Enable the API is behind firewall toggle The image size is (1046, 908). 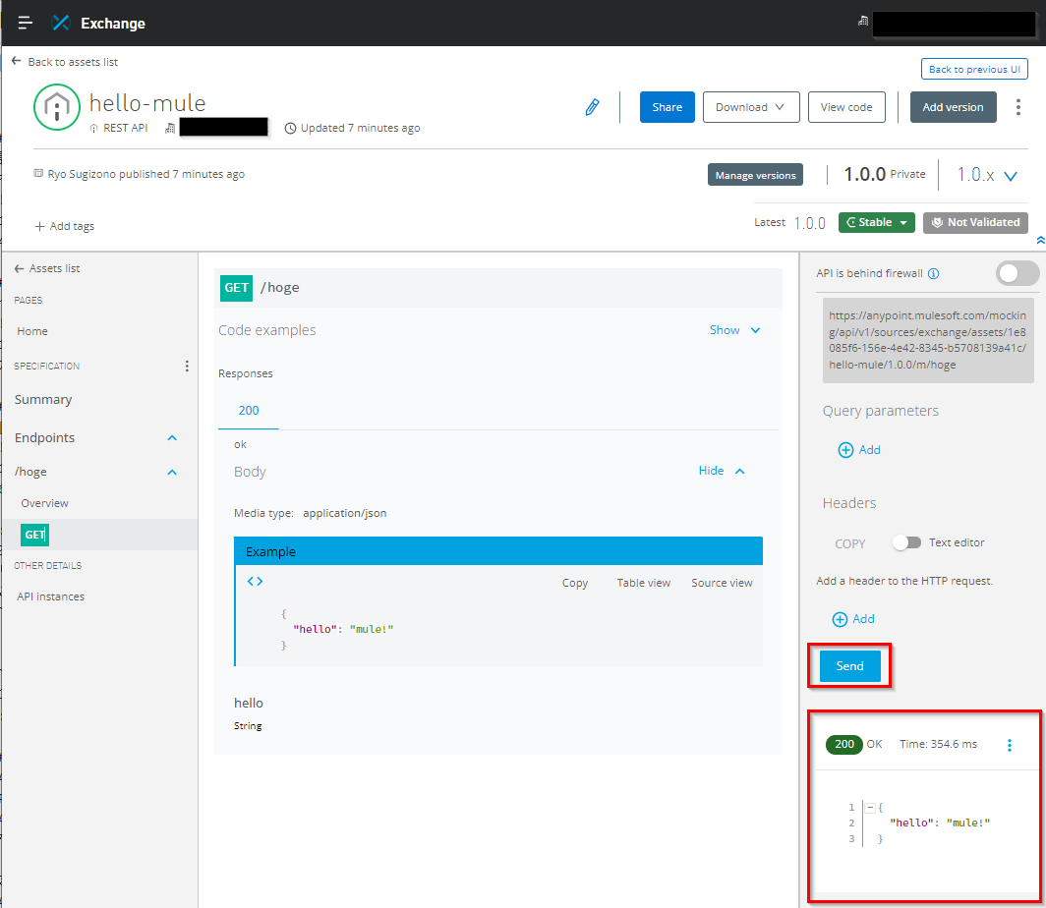(x=1017, y=273)
